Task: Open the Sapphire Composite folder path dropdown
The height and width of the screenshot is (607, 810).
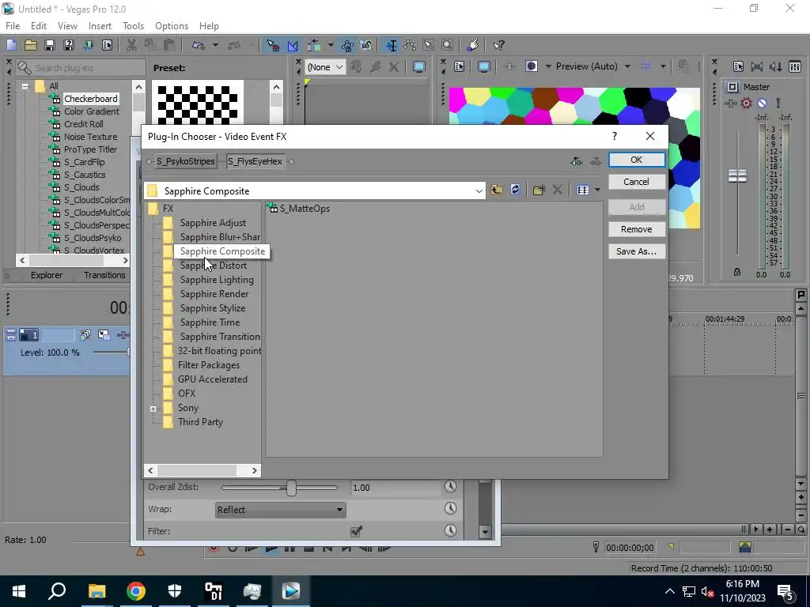Action: [x=479, y=191]
